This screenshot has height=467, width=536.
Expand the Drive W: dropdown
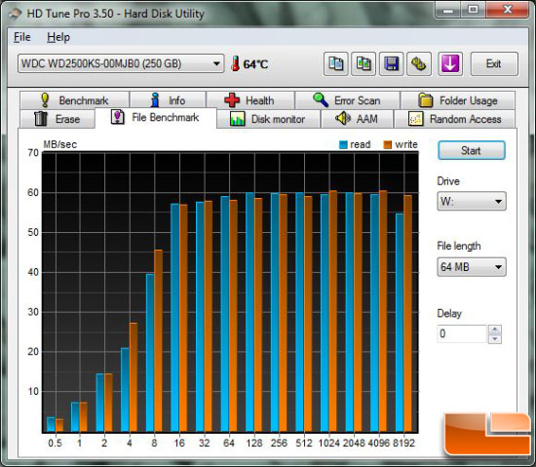[x=472, y=201]
